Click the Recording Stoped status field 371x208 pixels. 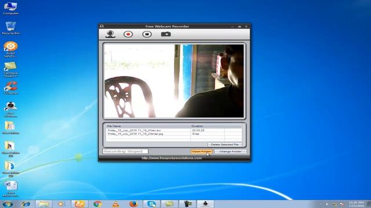pos(125,151)
